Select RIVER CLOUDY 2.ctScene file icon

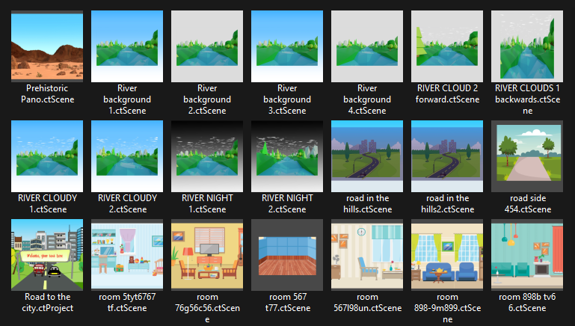(x=127, y=156)
